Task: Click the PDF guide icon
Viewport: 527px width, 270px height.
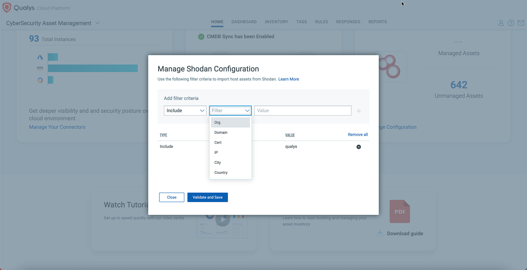Action: pyautogui.click(x=400, y=212)
